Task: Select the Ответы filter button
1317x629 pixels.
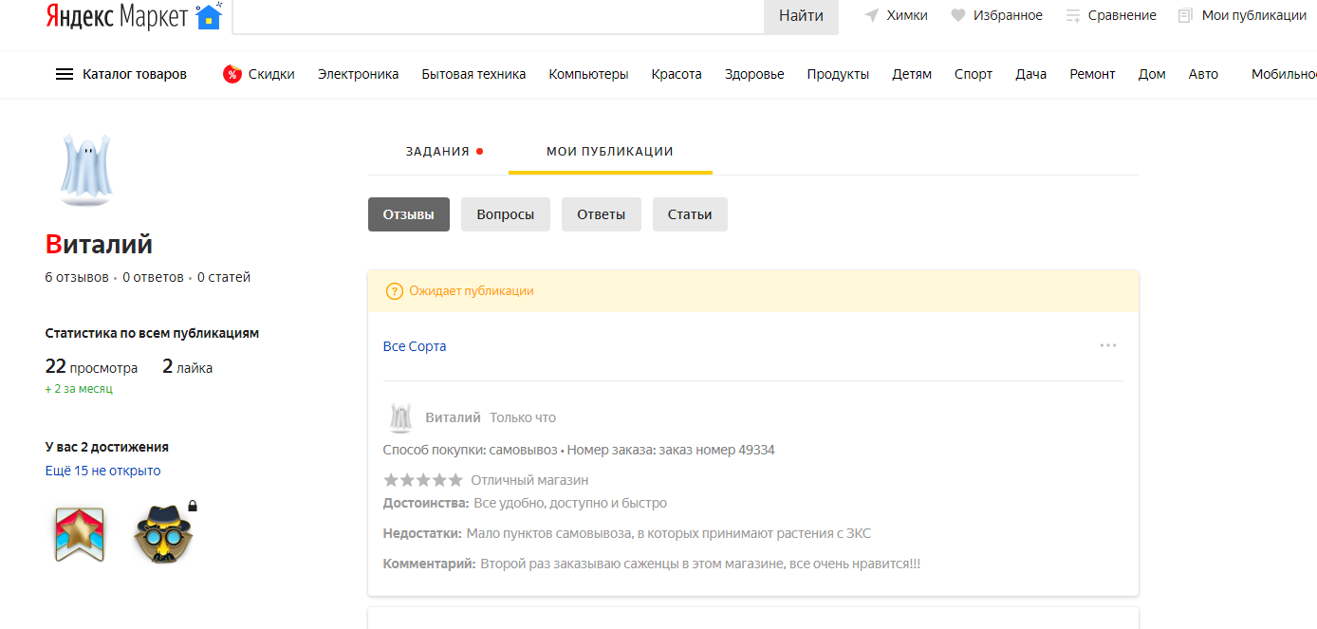Action: coord(602,214)
